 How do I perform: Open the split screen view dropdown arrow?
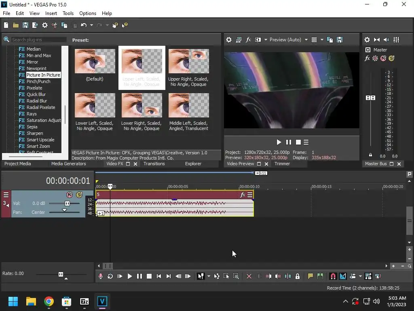point(266,40)
